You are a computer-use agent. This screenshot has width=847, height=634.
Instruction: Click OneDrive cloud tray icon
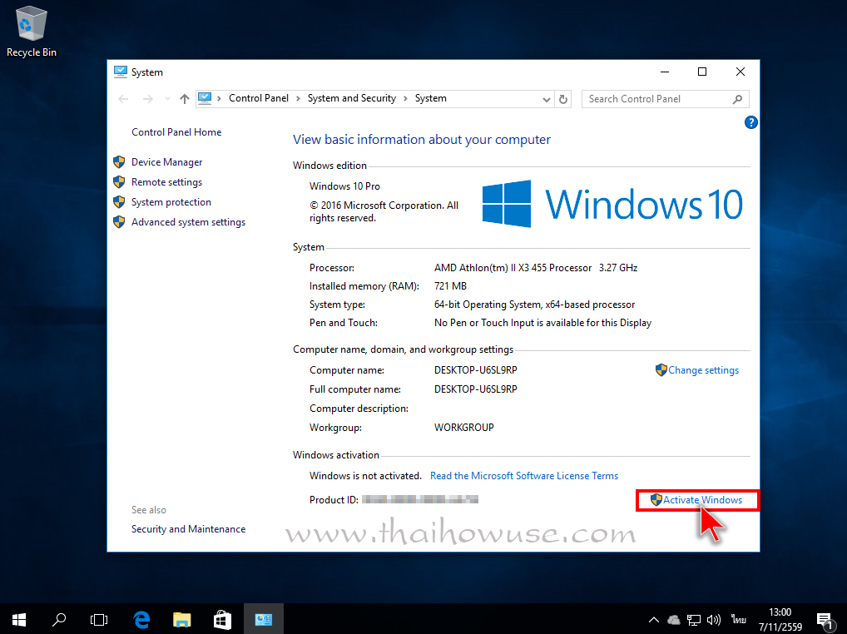[673, 619]
